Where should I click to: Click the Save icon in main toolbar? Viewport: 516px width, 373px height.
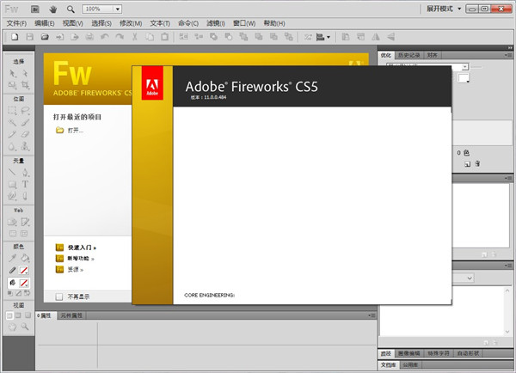pyautogui.click(x=29, y=37)
